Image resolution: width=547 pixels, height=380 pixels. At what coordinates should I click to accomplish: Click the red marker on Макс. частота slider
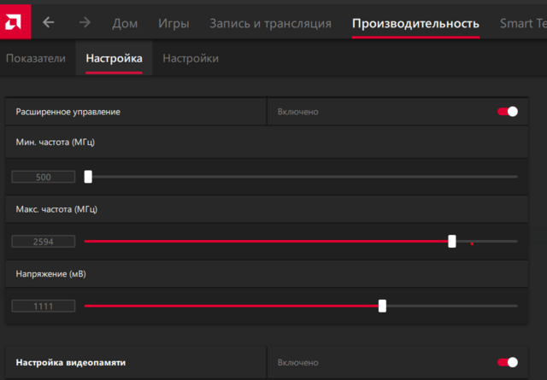(472, 243)
